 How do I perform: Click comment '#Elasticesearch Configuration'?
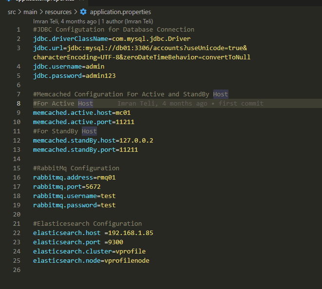[88, 223]
